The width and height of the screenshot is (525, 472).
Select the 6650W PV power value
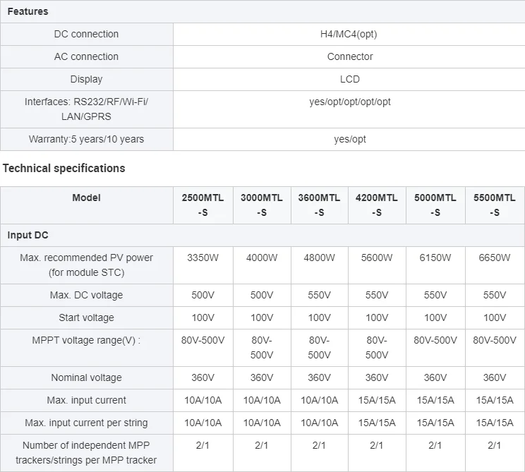tap(495, 258)
